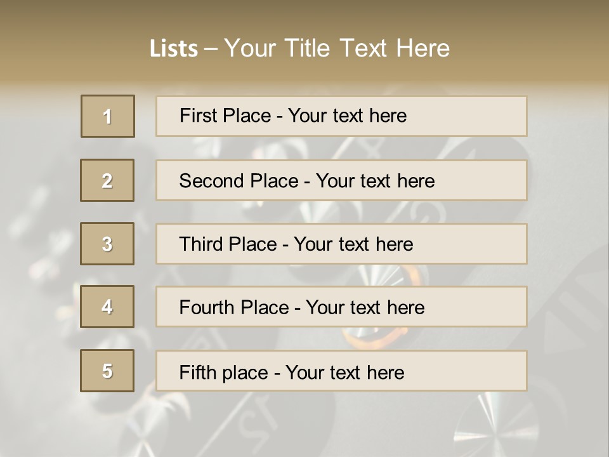Viewport: 609px width, 457px height.
Task: Click the number 4 box
Action: pyautogui.click(x=107, y=307)
